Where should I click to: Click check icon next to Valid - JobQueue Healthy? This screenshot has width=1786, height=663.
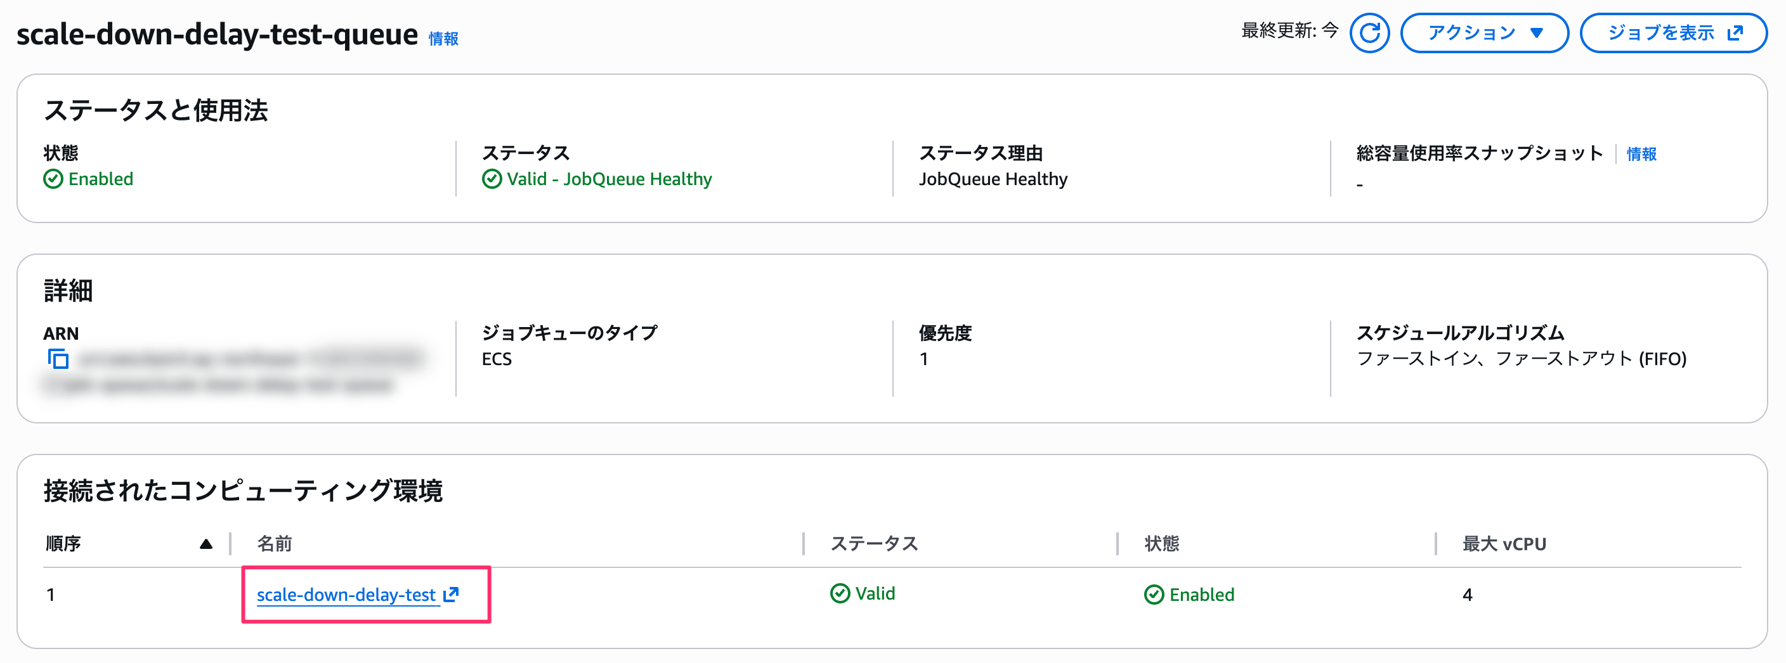pyautogui.click(x=492, y=179)
